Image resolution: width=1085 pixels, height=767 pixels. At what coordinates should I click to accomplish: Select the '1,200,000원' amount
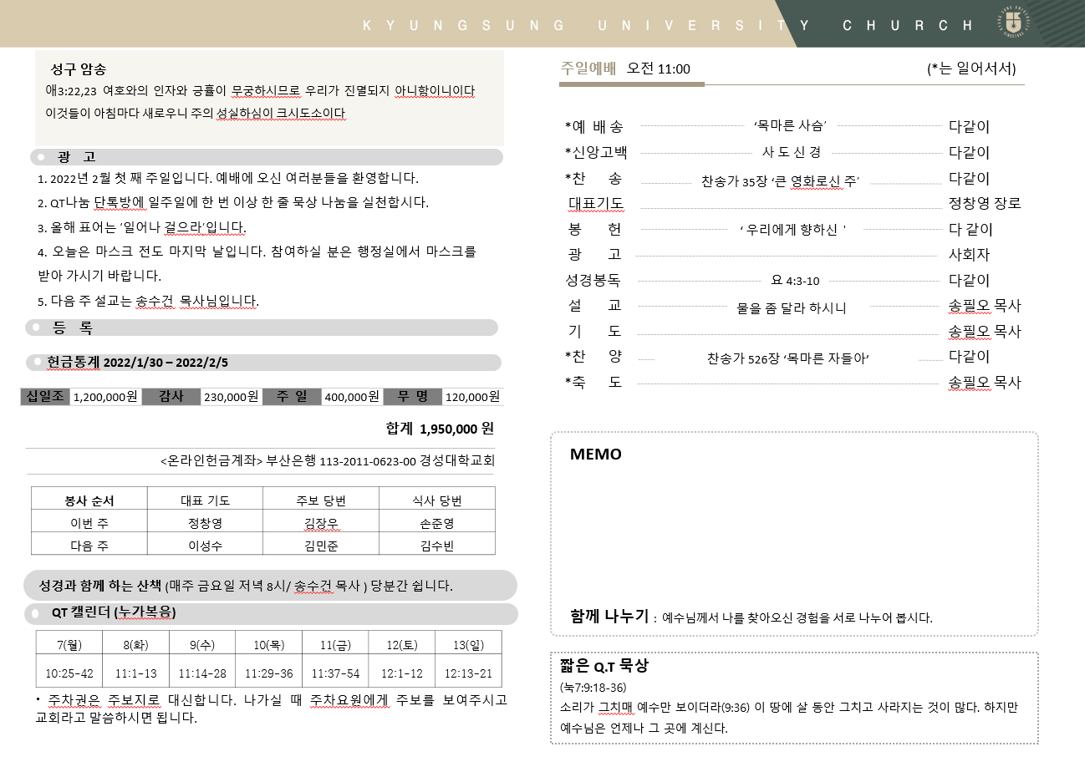point(105,397)
